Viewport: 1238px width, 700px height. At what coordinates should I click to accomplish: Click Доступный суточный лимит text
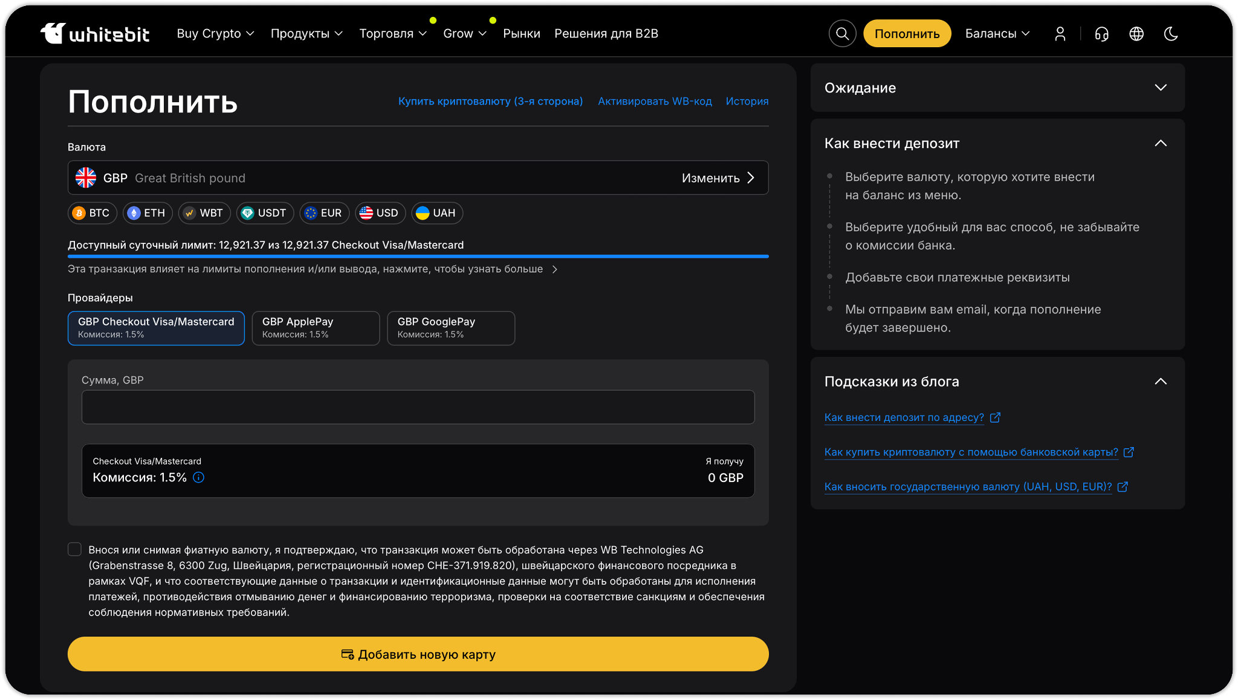pos(265,245)
